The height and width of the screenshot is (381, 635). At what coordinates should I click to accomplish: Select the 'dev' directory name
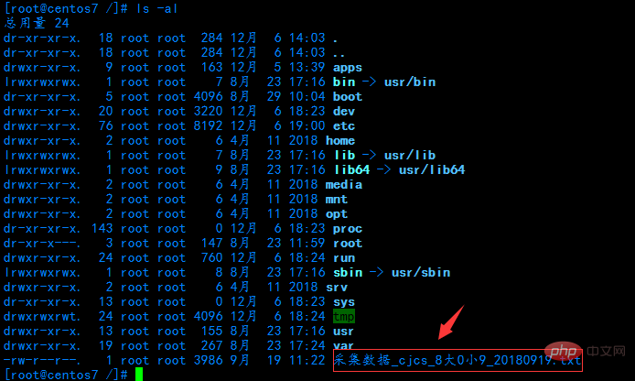[344, 111]
